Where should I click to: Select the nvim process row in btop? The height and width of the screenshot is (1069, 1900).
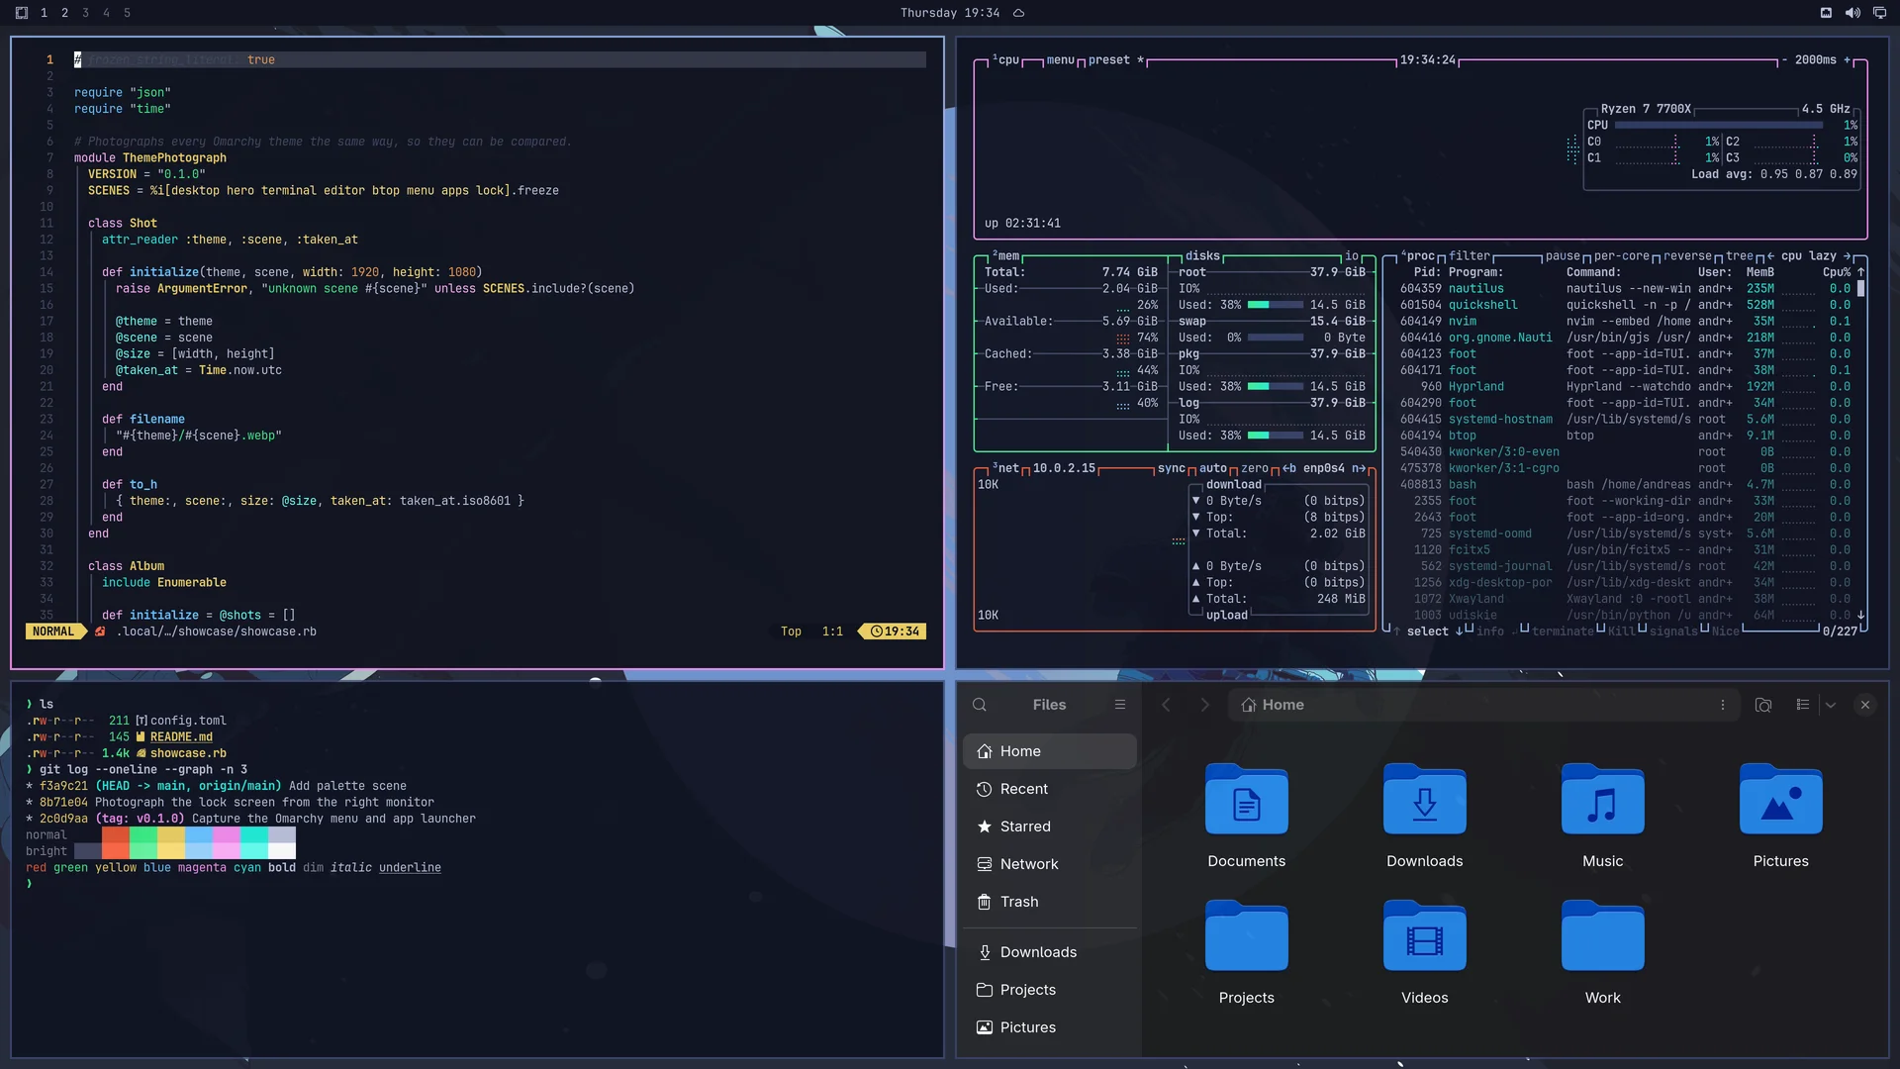[1625, 322]
